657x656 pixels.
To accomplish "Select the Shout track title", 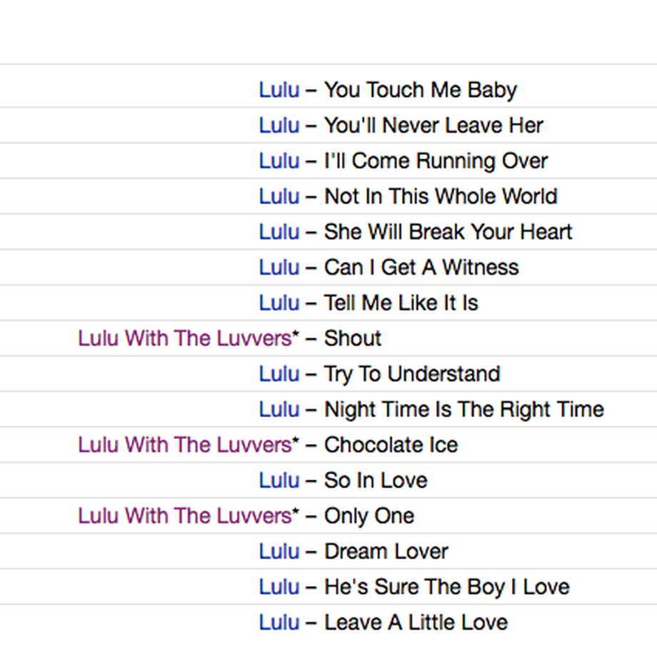I will [x=353, y=338].
